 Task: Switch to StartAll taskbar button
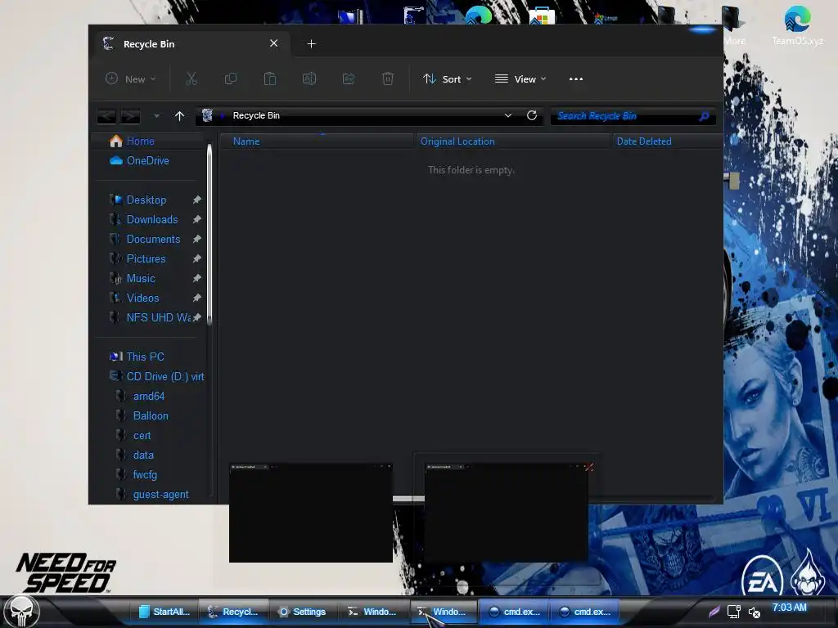(x=164, y=612)
